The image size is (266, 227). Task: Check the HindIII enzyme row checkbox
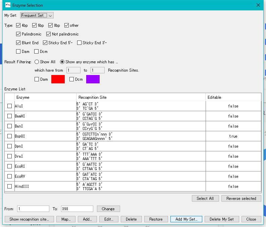(9, 186)
